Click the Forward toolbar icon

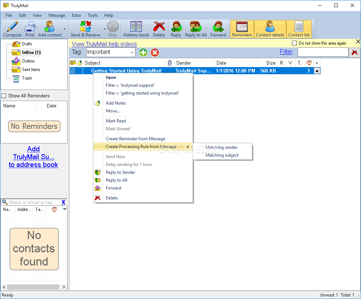(218, 26)
